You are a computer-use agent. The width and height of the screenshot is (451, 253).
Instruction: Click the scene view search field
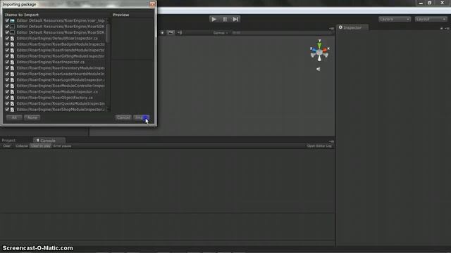[x=282, y=33]
